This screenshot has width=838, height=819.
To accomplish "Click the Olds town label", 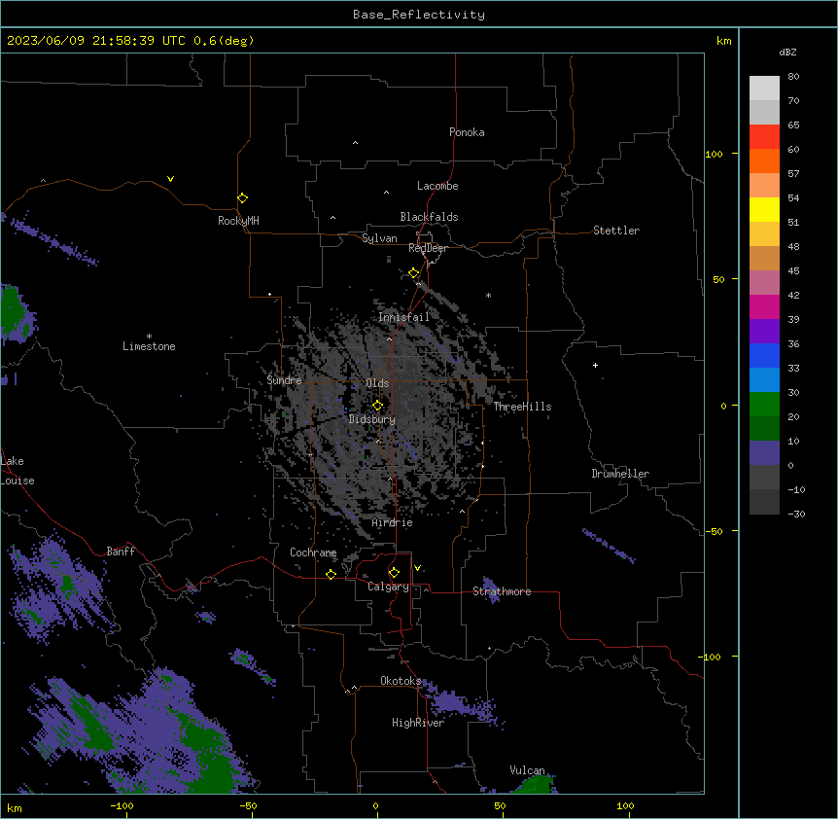I will [x=377, y=383].
